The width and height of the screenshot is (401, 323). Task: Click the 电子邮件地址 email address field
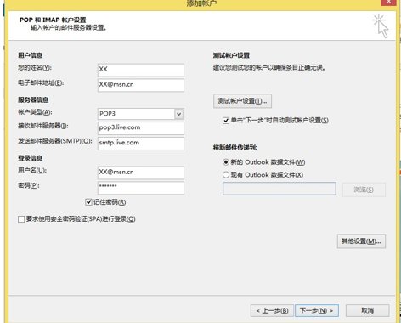pos(141,85)
